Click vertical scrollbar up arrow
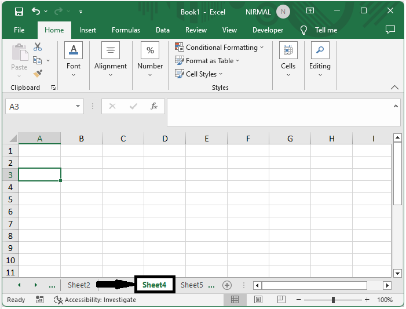 click(397, 137)
